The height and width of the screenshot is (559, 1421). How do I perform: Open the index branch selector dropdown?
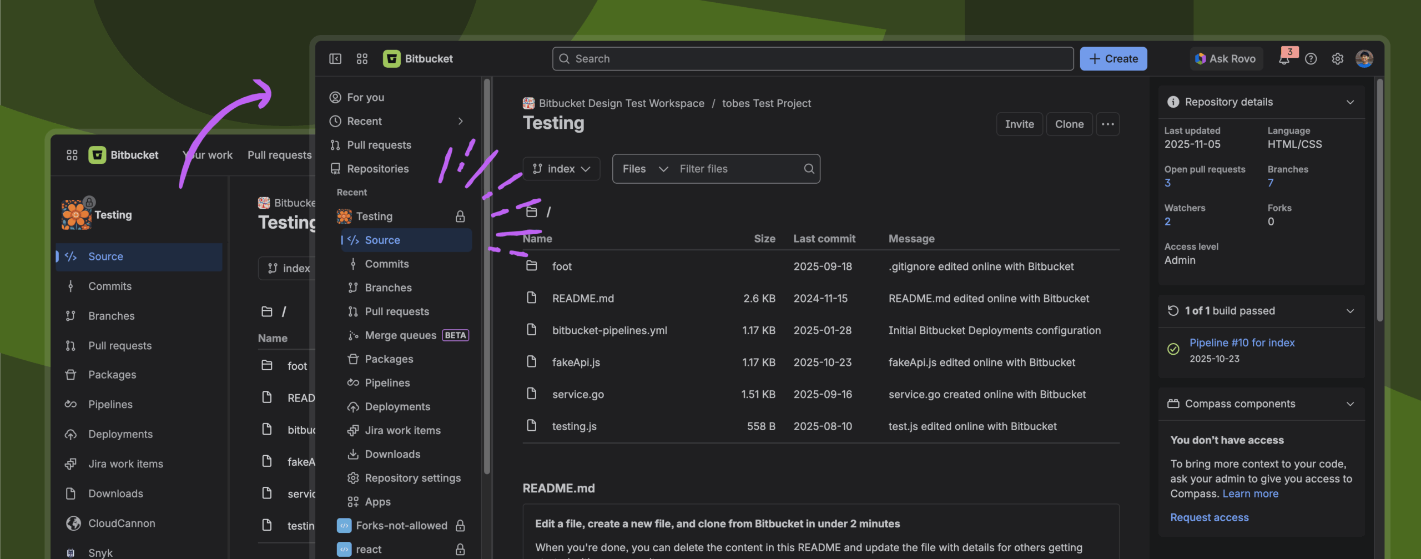coord(561,169)
